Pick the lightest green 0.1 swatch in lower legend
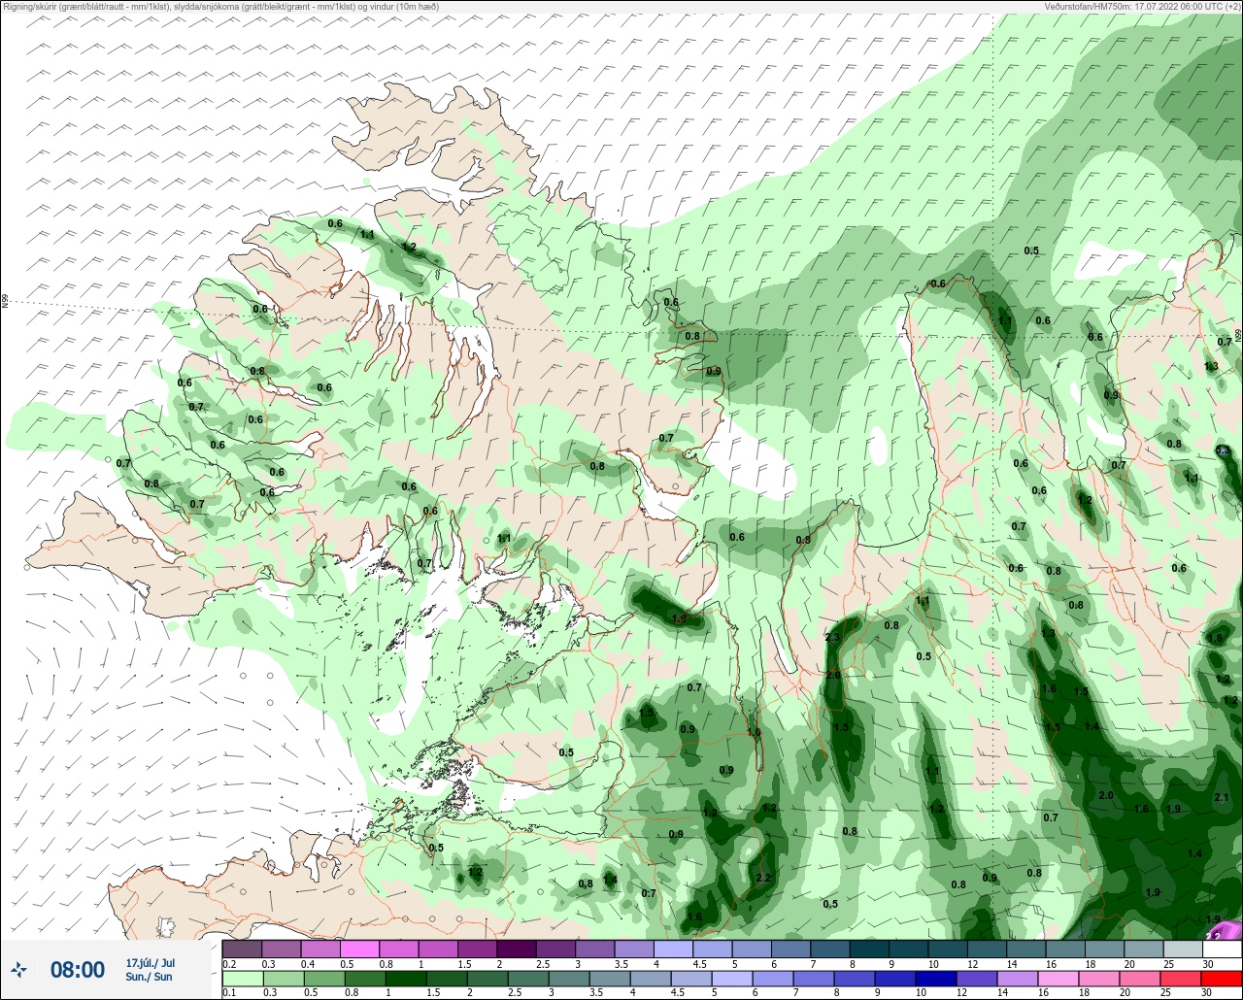1243x1000 pixels. tap(242, 979)
